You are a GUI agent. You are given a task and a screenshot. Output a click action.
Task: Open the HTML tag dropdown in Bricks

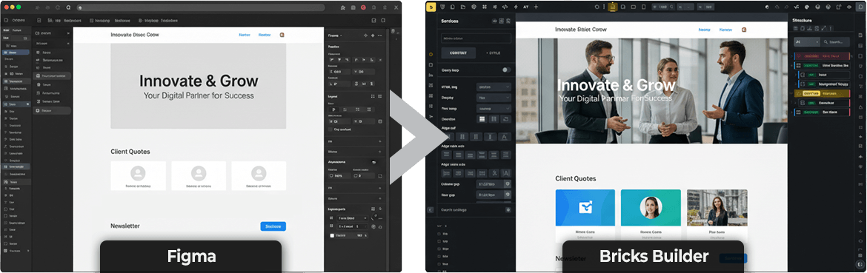point(494,87)
